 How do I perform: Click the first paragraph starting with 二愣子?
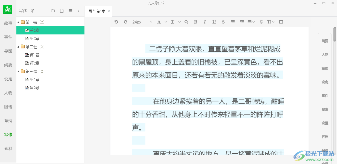coord(208,62)
